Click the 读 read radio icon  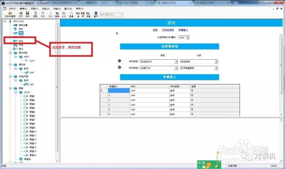point(78,14)
